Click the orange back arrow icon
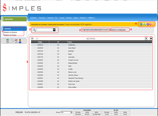The width and height of the screenshot is (158, 116). pos(153,24)
